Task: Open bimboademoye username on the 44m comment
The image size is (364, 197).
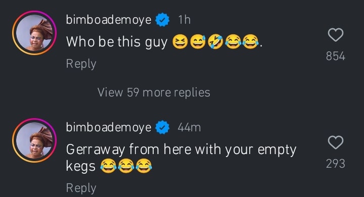Action: 109,127
